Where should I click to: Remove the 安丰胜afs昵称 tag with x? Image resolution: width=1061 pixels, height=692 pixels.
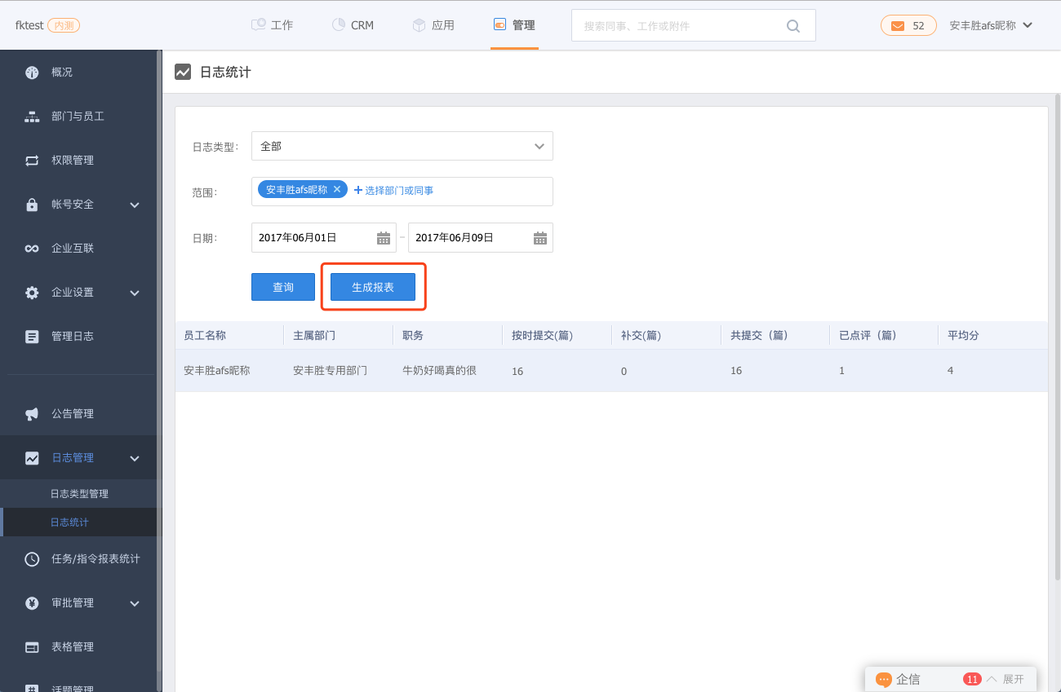(337, 189)
